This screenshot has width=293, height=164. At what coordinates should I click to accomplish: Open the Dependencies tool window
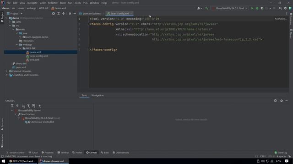click(x=121, y=153)
